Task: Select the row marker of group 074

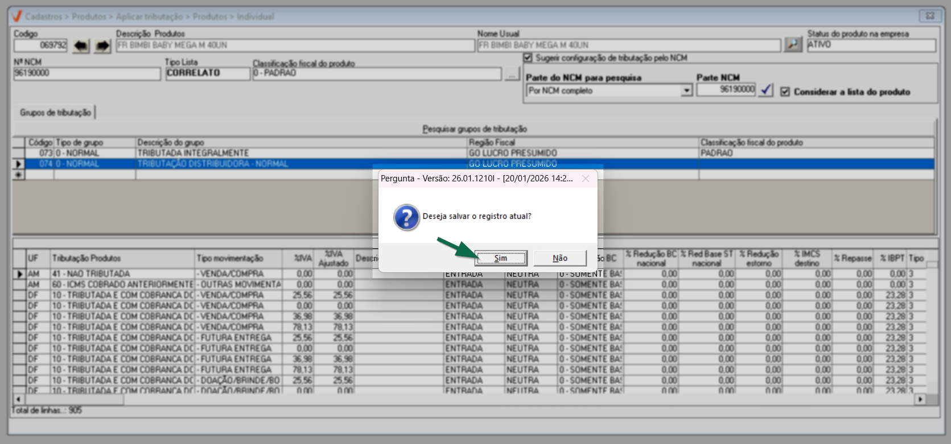Action: tap(19, 164)
